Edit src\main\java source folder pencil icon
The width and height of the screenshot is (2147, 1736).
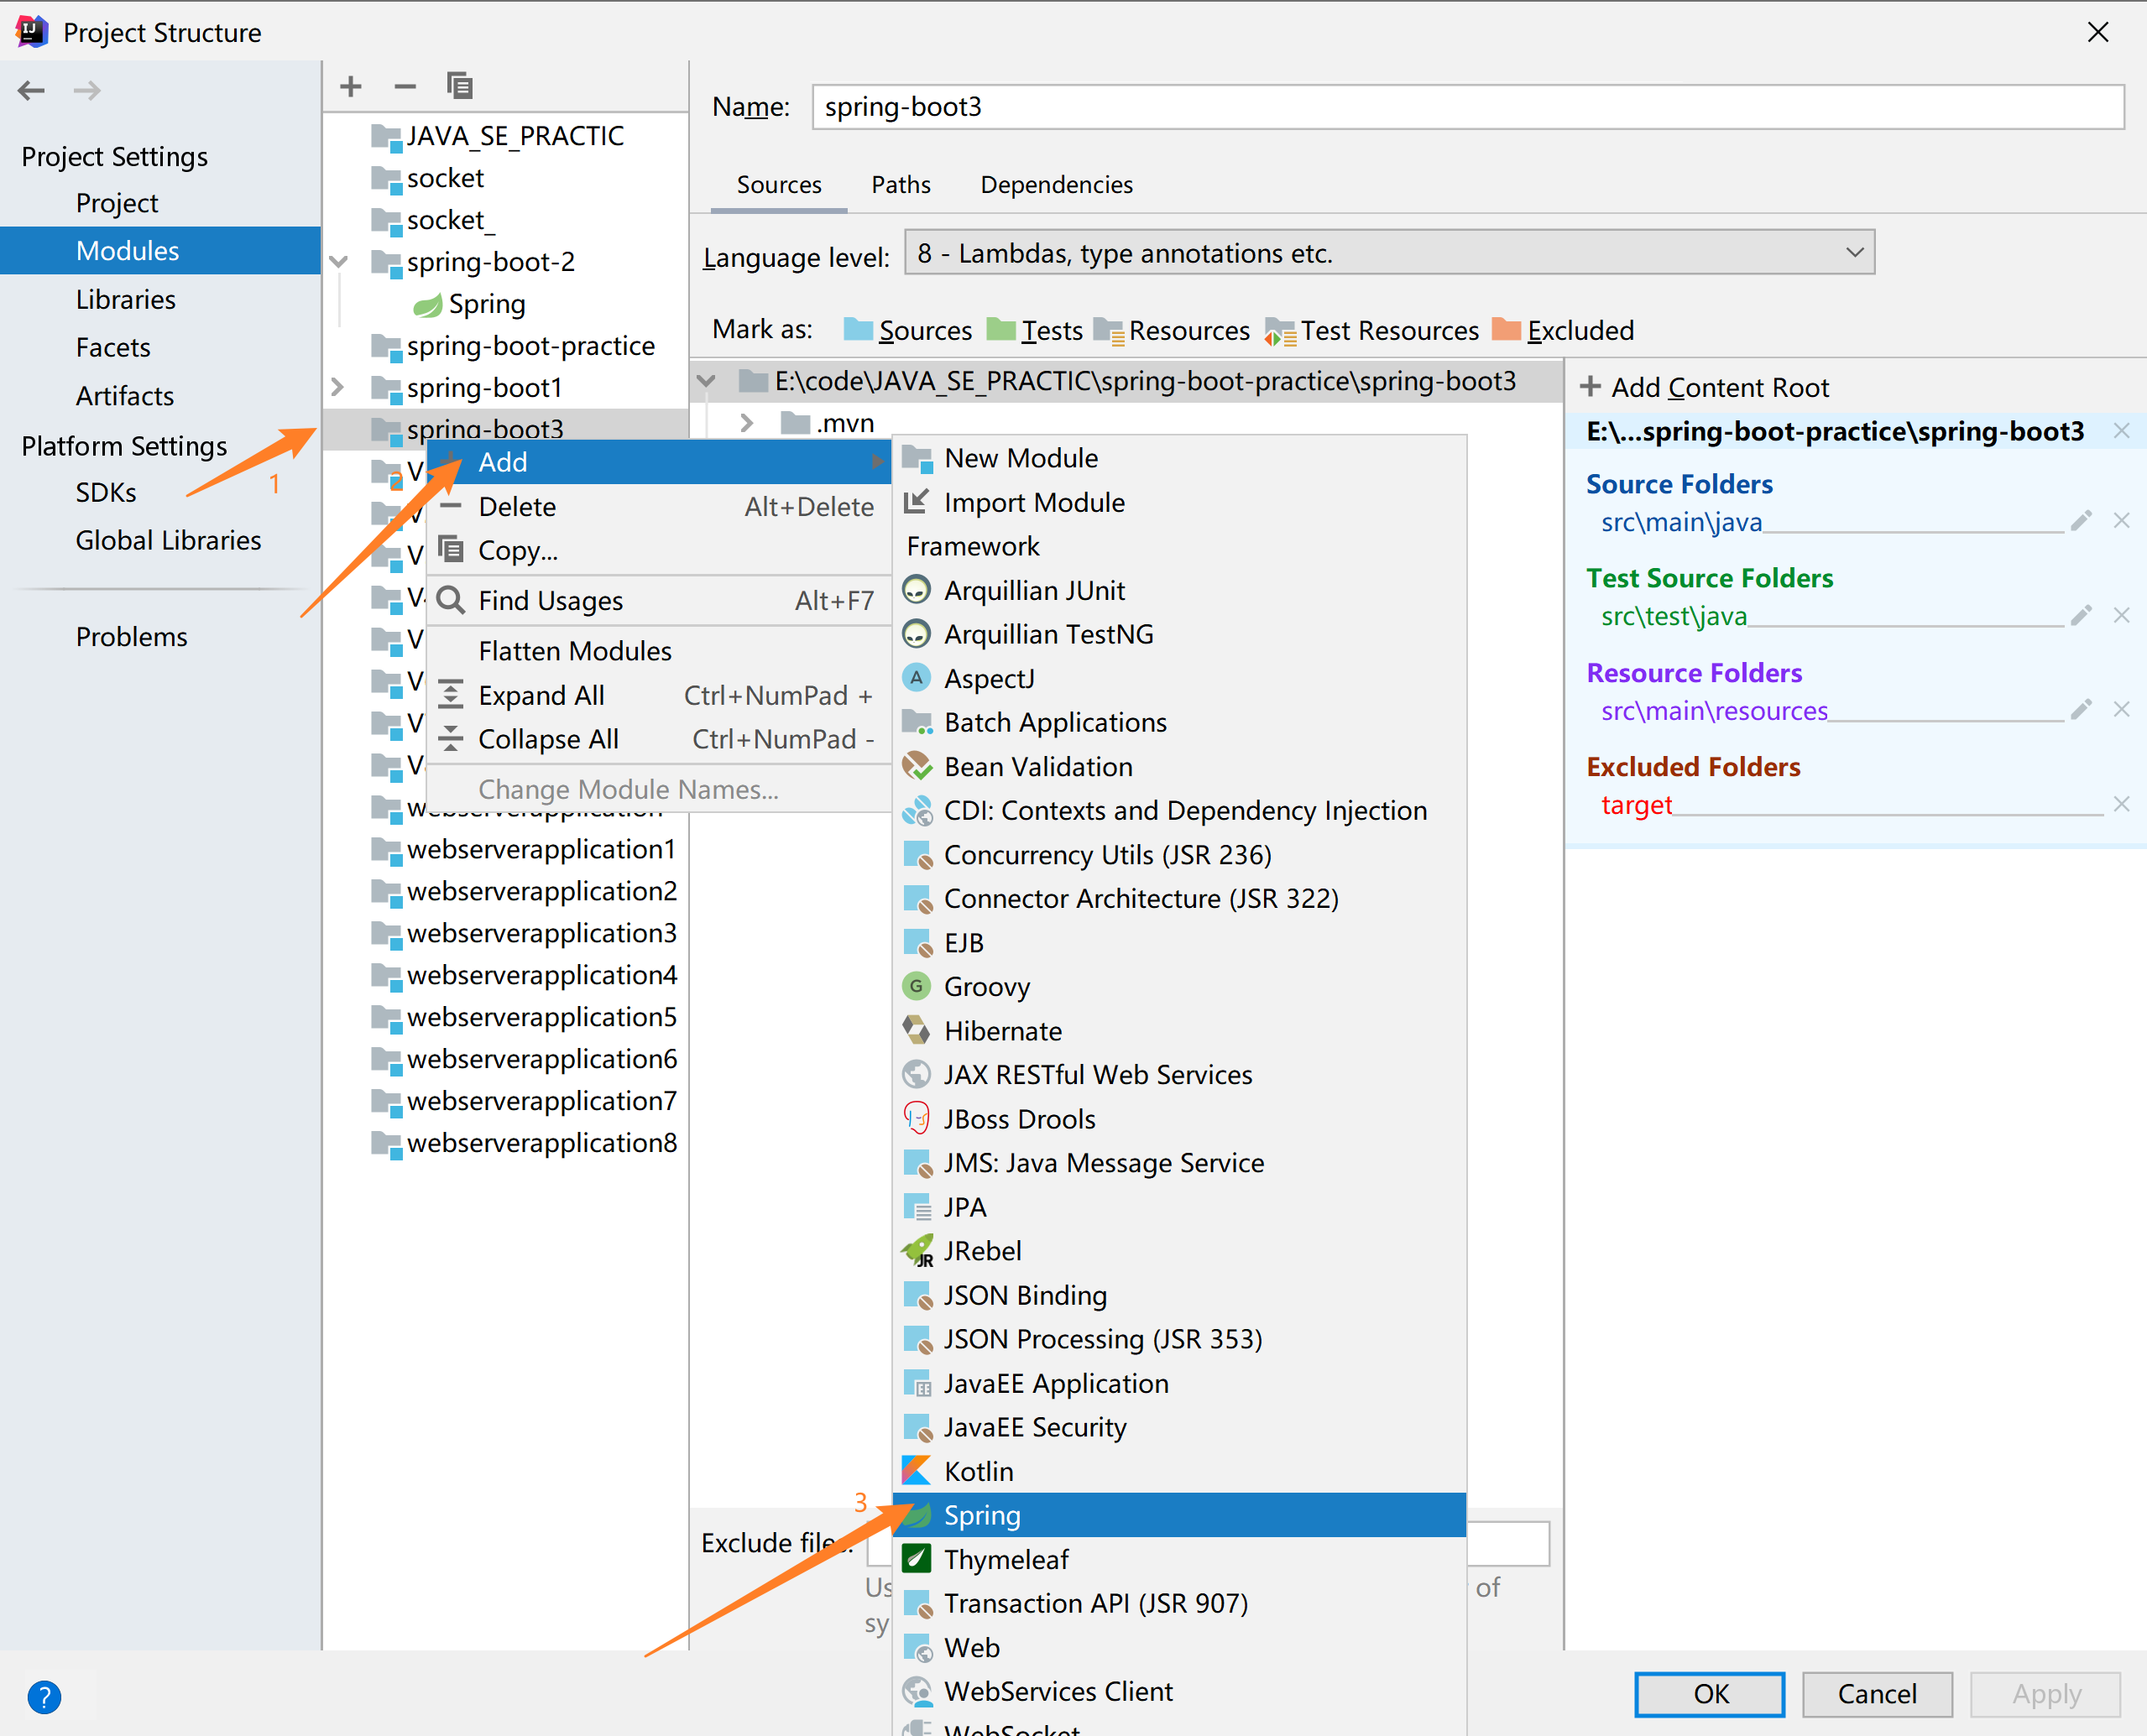2081,521
